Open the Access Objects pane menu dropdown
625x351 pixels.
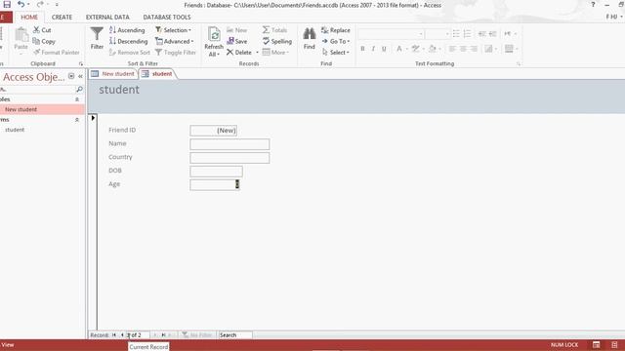(x=71, y=76)
